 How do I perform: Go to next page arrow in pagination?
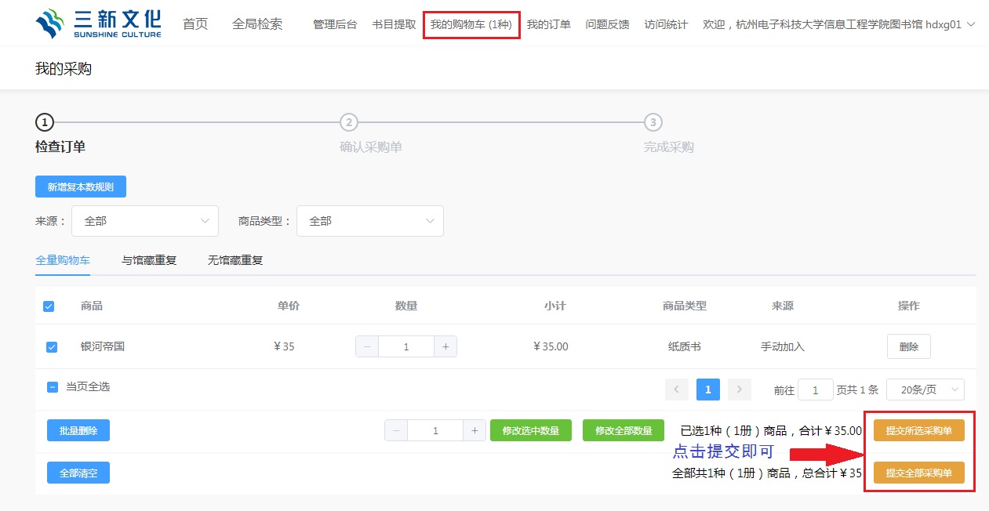[x=739, y=390]
